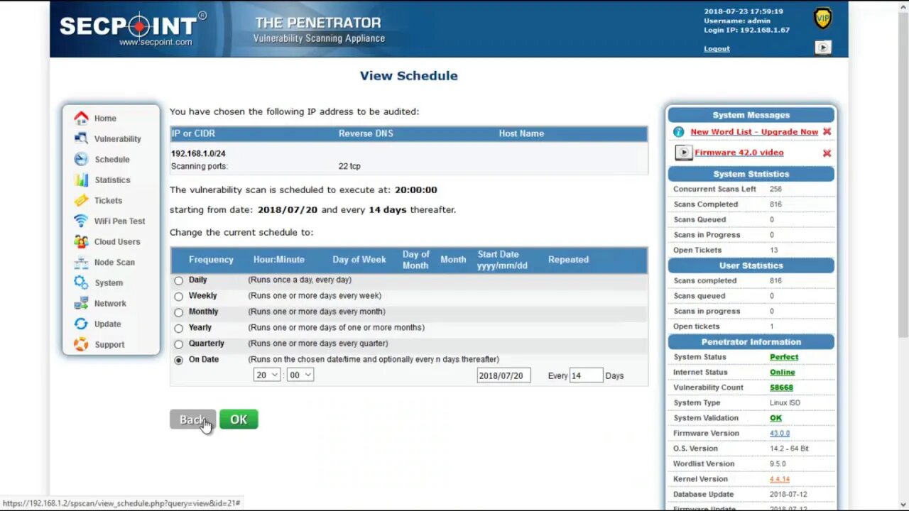Click the Cloud Users menu item

tap(117, 242)
